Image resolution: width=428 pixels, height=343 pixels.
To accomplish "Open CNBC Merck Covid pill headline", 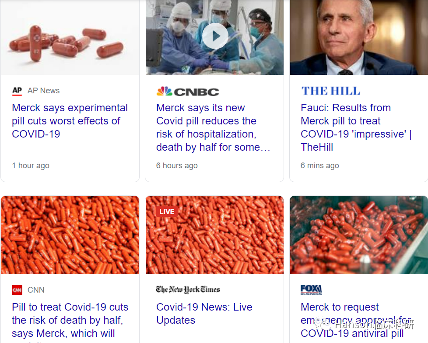I will (x=213, y=127).
